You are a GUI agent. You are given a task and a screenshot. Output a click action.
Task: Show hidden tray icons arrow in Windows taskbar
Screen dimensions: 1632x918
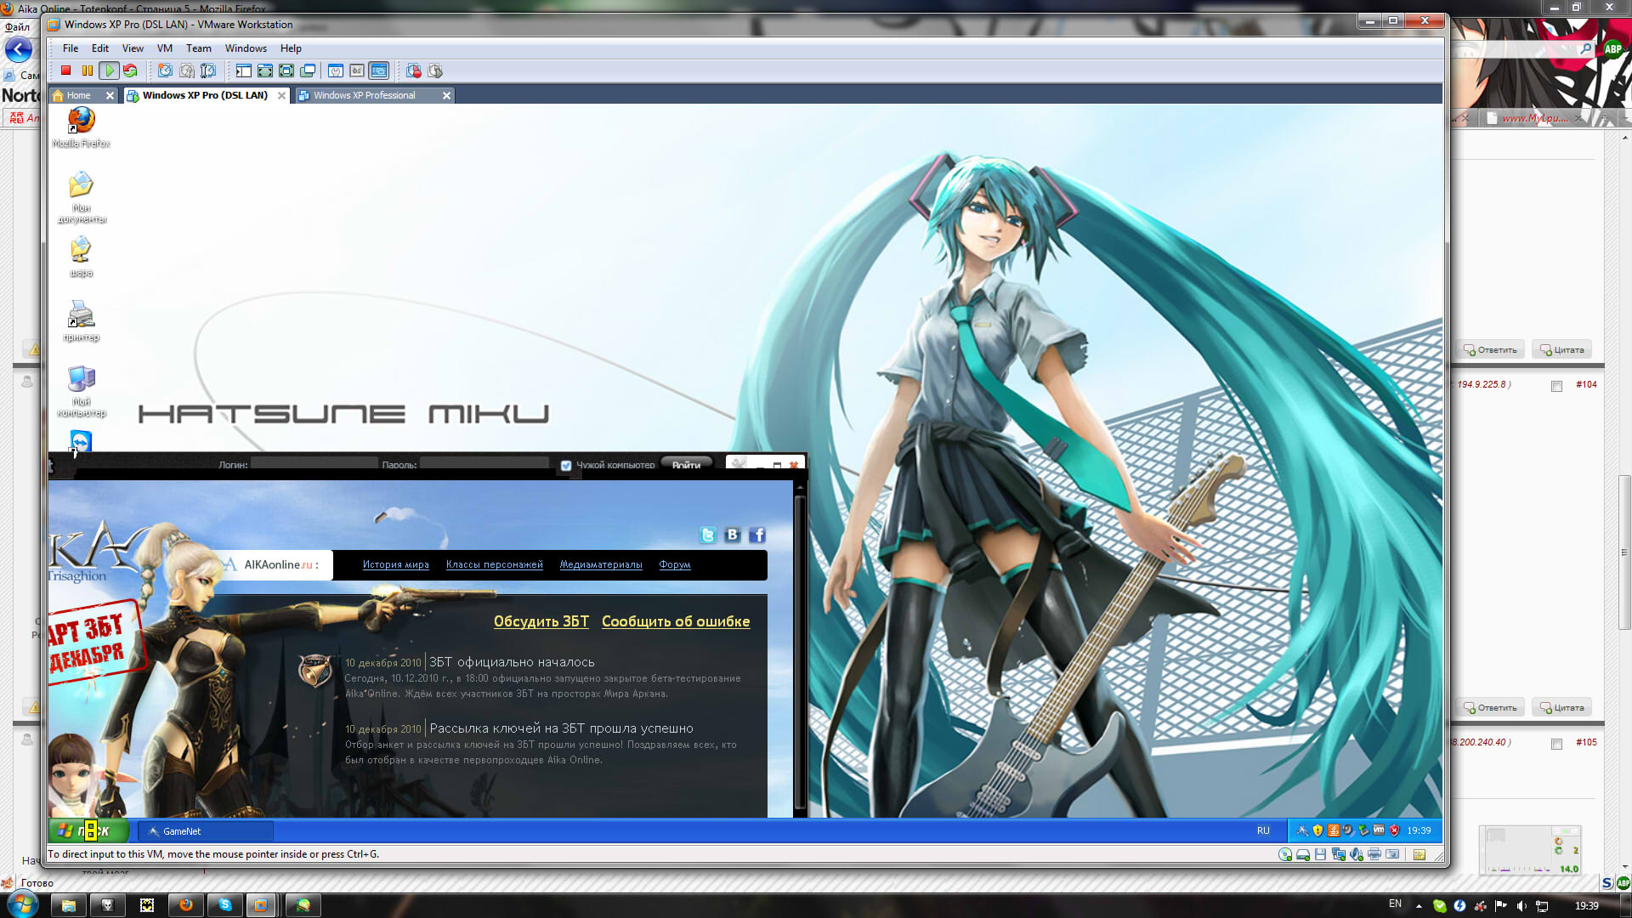coord(1419,906)
